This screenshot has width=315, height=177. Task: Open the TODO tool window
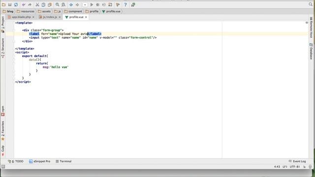coord(16,161)
